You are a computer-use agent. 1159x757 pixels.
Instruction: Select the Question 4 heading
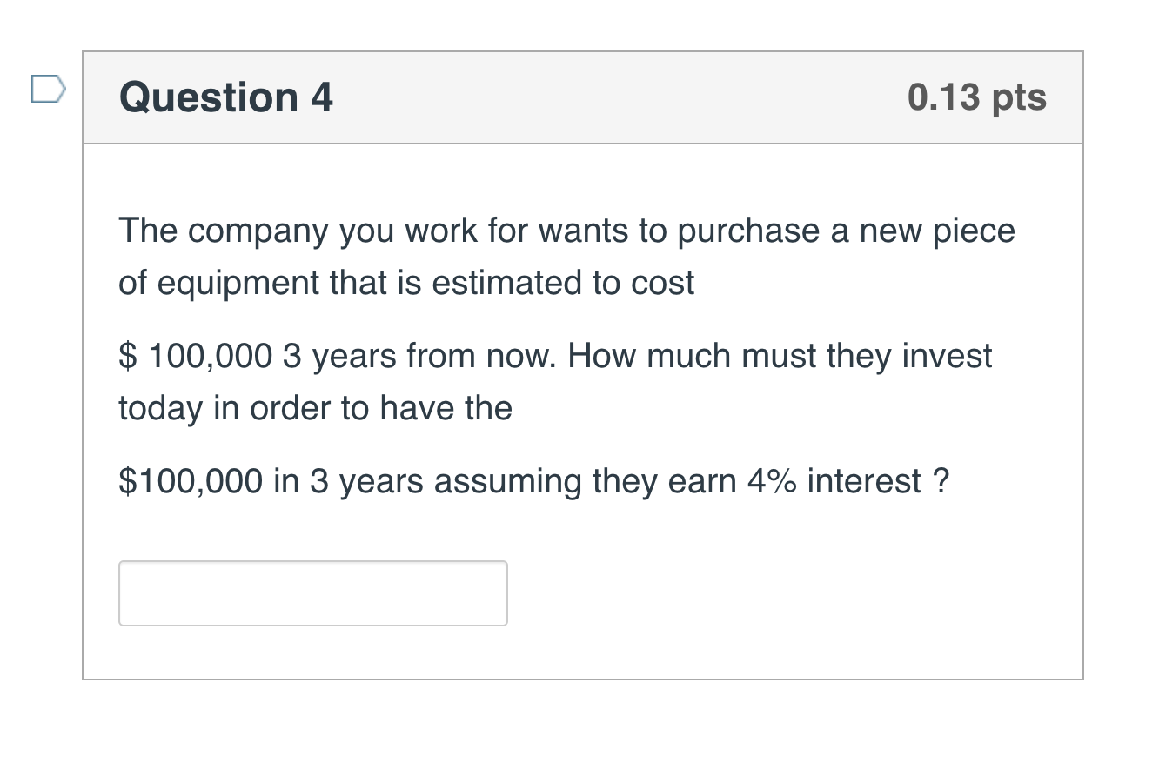click(x=226, y=97)
